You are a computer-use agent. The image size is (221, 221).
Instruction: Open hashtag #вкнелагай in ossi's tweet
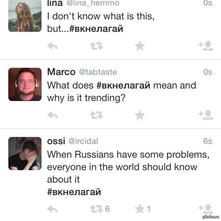74,192
